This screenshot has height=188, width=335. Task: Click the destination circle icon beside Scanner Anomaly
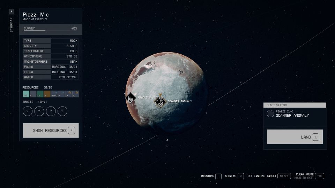[x=270, y=113]
